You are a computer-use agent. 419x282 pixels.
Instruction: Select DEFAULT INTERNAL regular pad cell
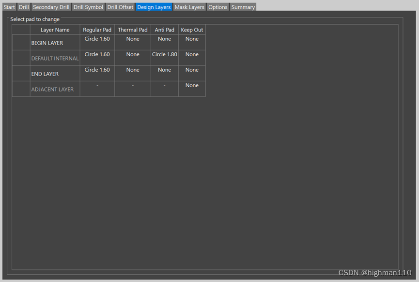pyautogui.click(x=97, y=58)
